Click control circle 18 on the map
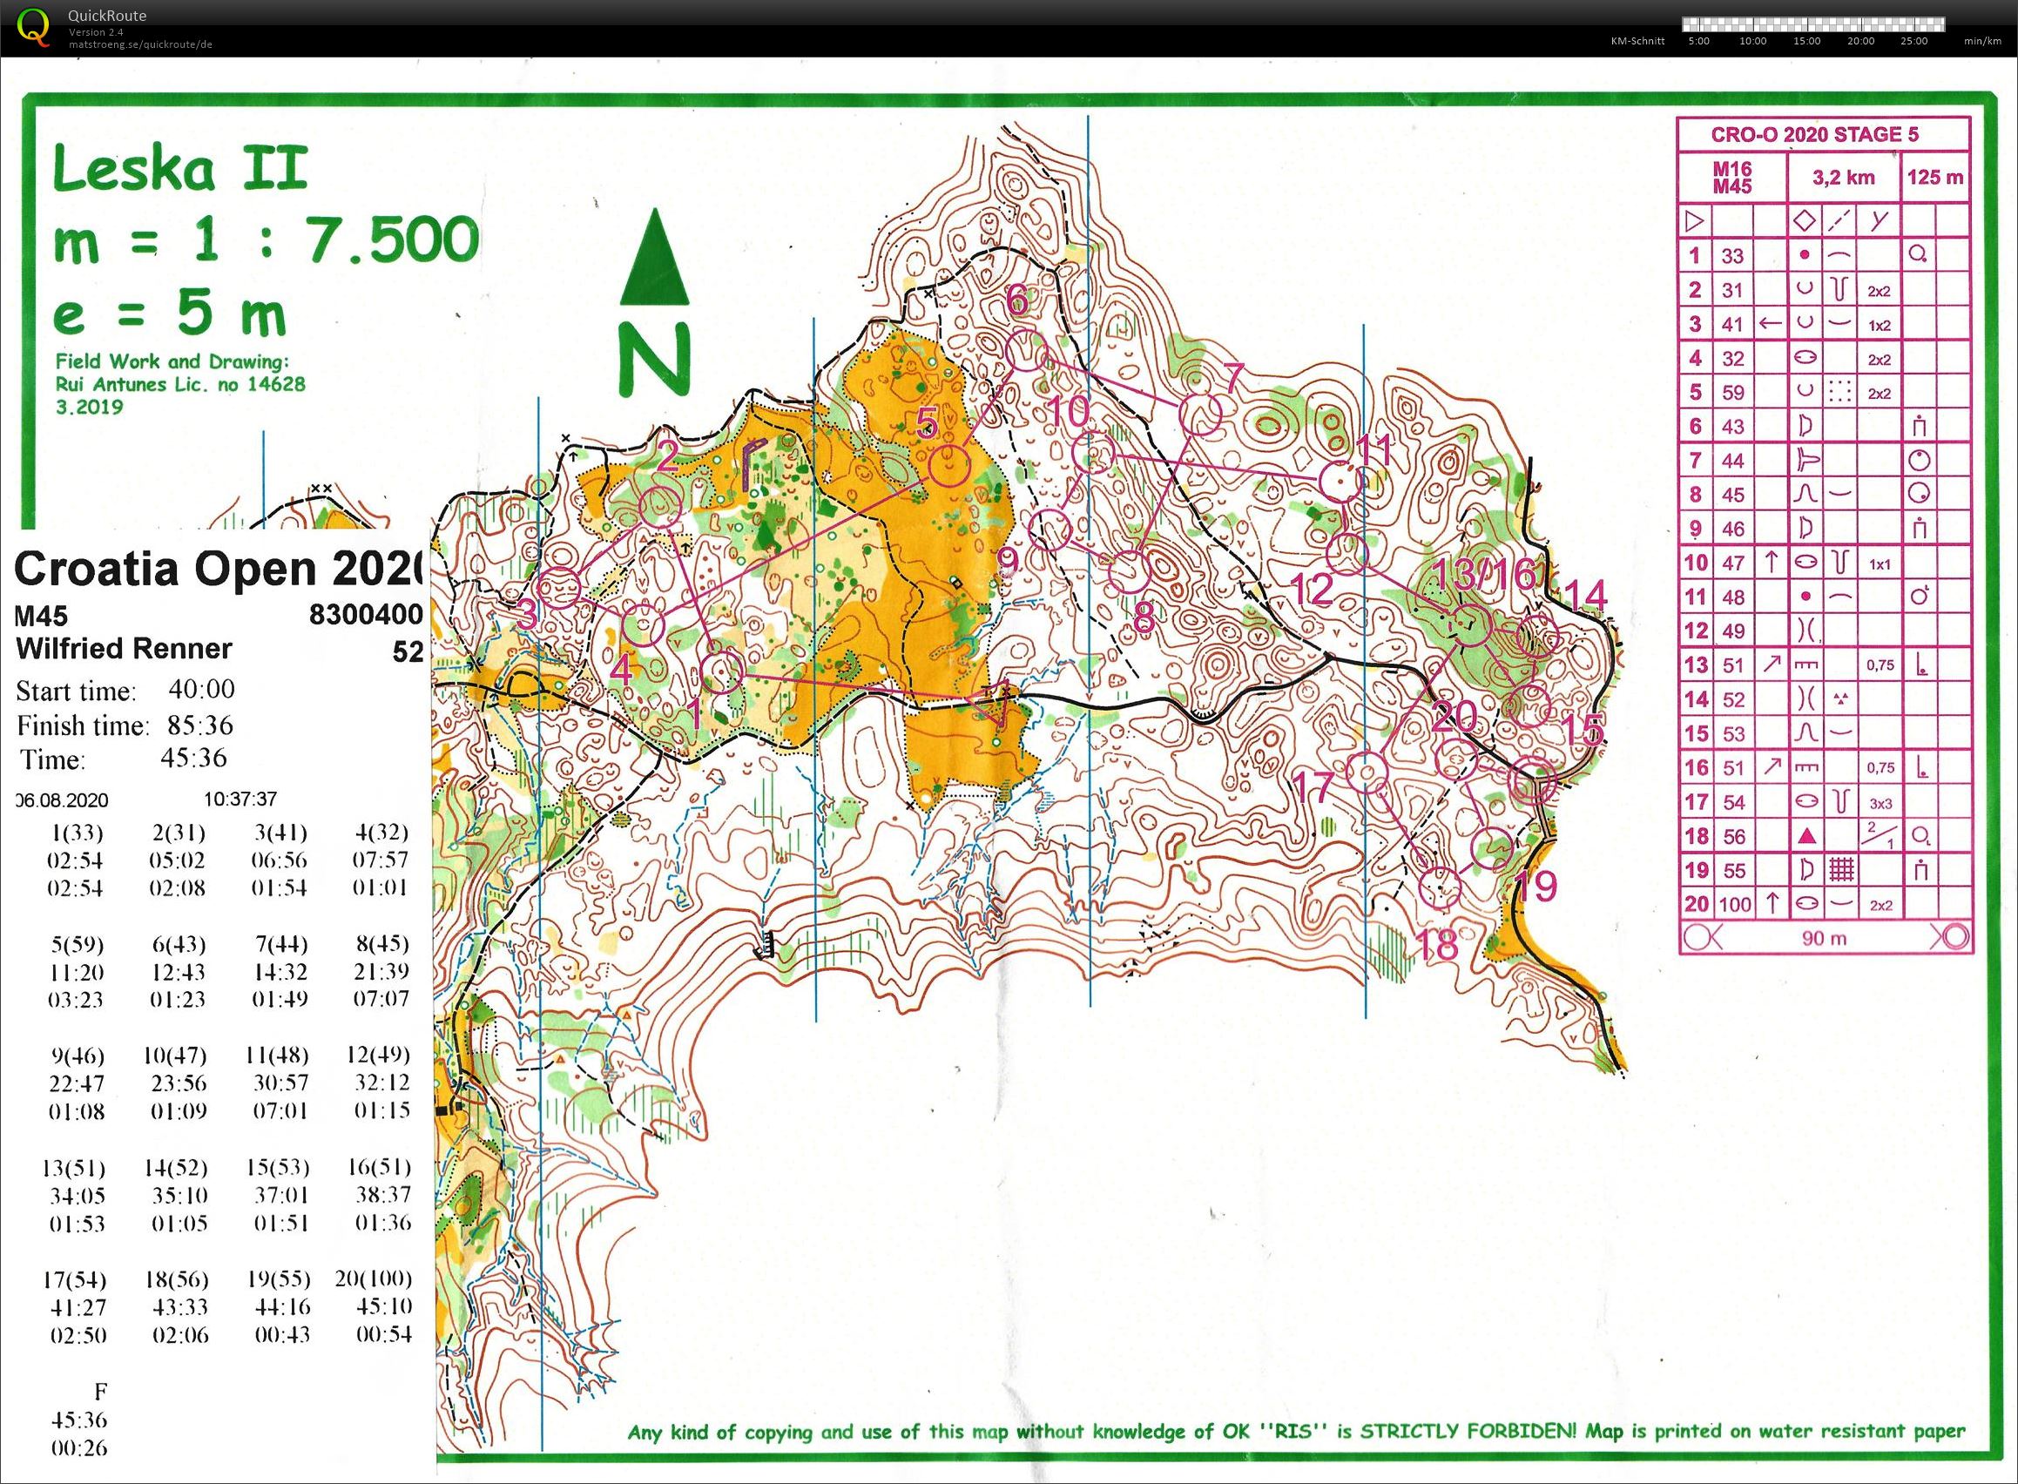 1440,887
